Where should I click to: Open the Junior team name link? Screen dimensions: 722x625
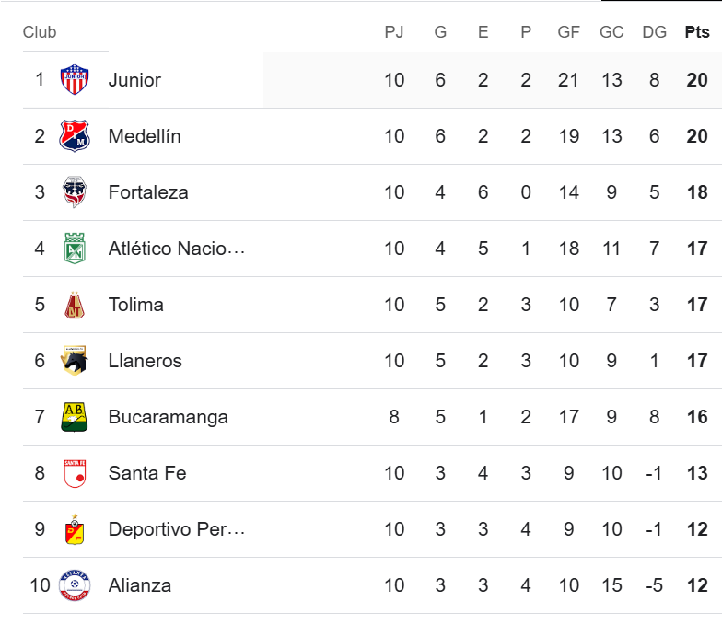click(x=134, y=80)
